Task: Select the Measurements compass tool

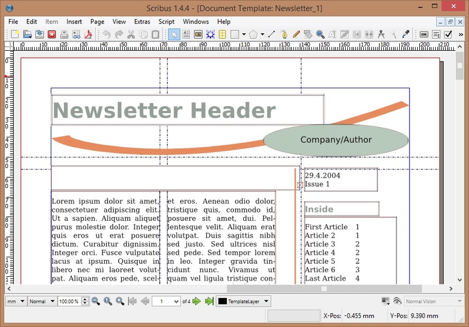Action: click(x=381, y=34)
